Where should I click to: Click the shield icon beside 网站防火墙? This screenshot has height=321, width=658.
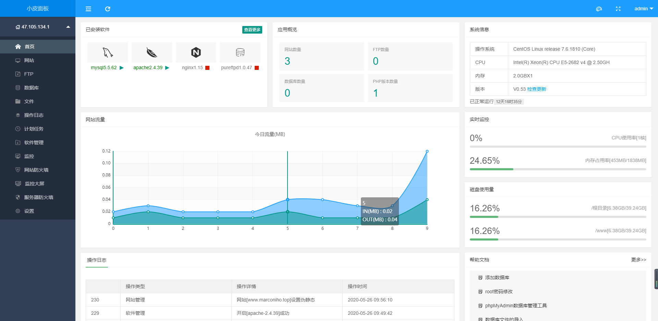click(18, 170)
